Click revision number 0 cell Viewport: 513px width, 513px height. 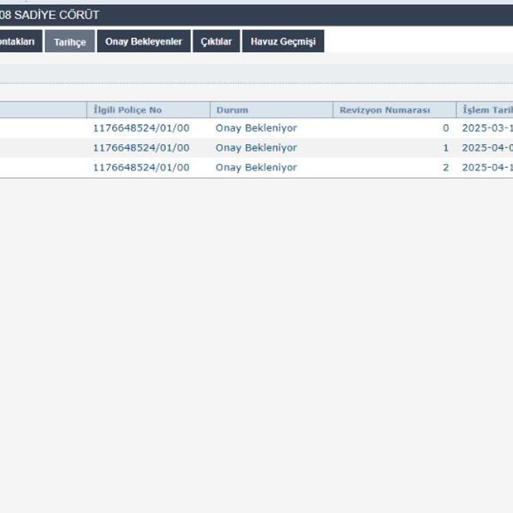[446, 128]
